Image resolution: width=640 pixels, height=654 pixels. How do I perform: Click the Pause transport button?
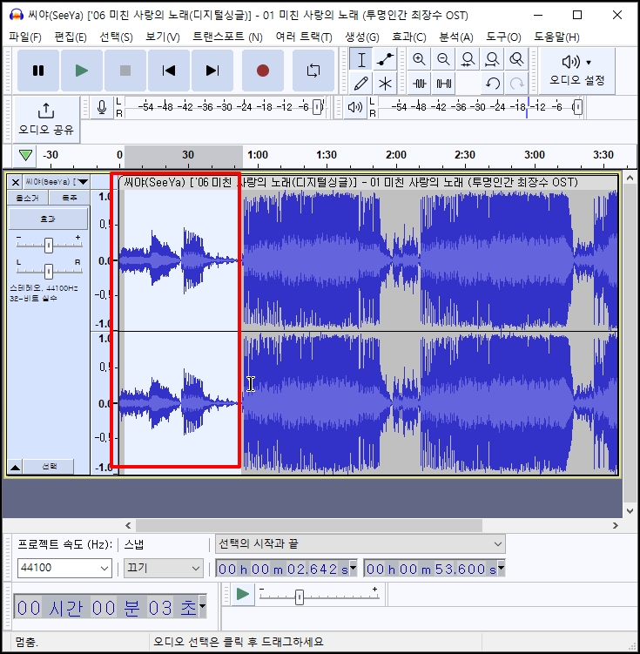[x=38, y=71]
